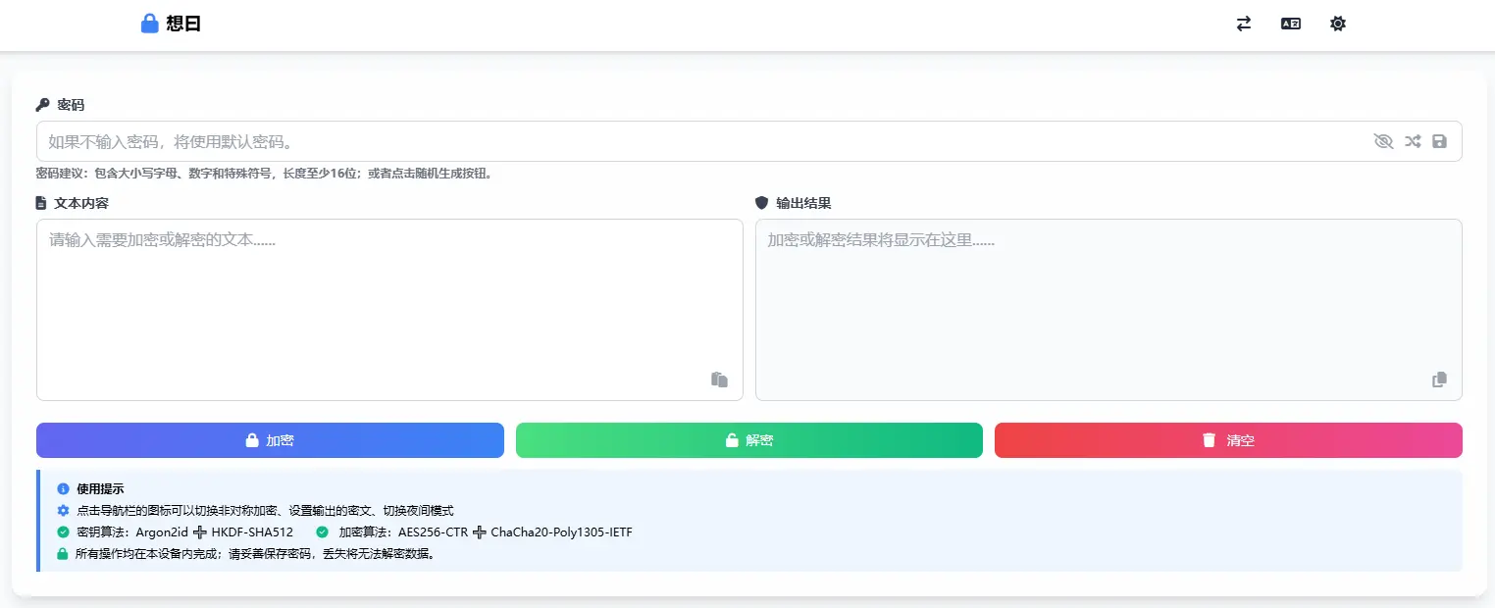
Task: Click the language switch icon in the navbar
Action: tap(1290, 24)
